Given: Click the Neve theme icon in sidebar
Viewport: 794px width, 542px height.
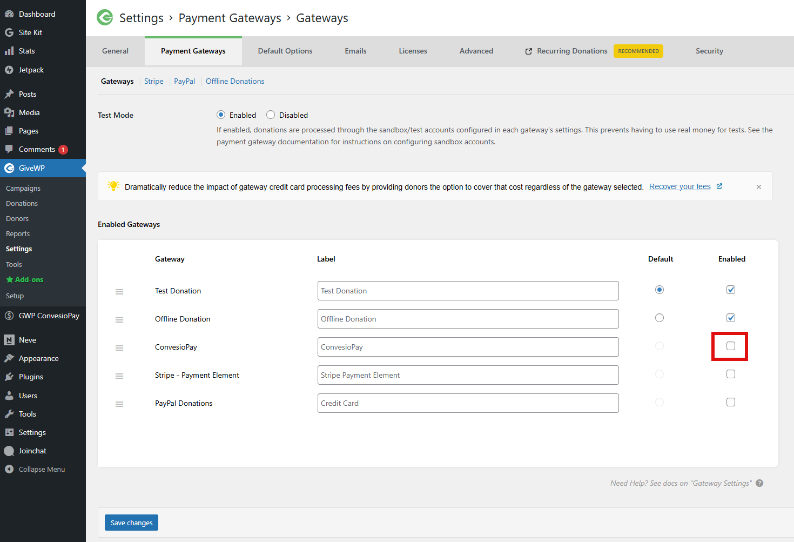Looking at the screenshot, I should tap(9, 340).
